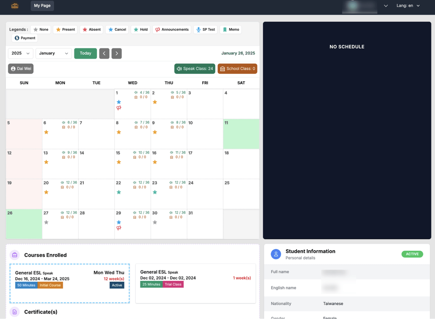Click the teal hold star on January 22
This screenshot has height=319, width=435.
tap(119, 192)
